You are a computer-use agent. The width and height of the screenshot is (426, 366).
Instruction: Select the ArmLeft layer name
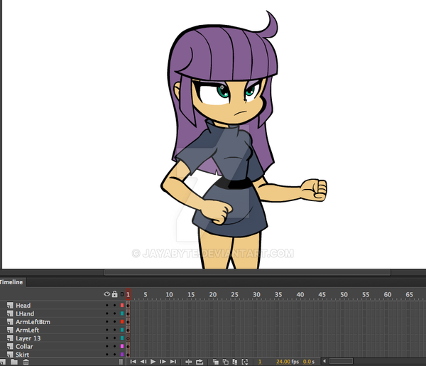[x=27, y=330]
